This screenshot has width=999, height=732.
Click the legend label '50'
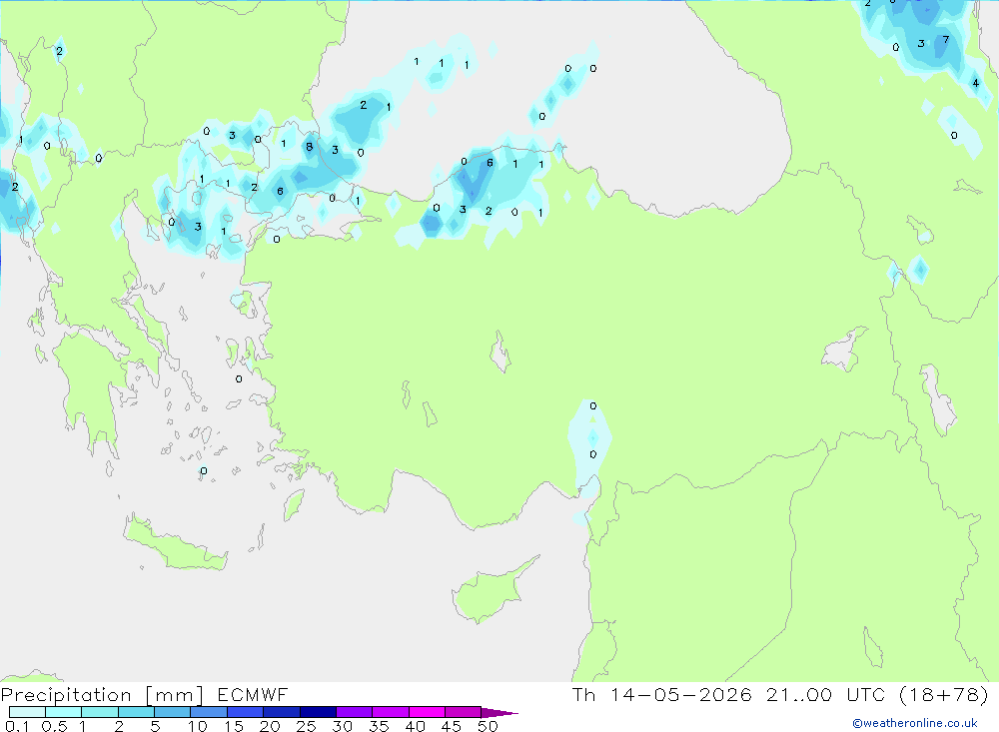tap(488, 726)
